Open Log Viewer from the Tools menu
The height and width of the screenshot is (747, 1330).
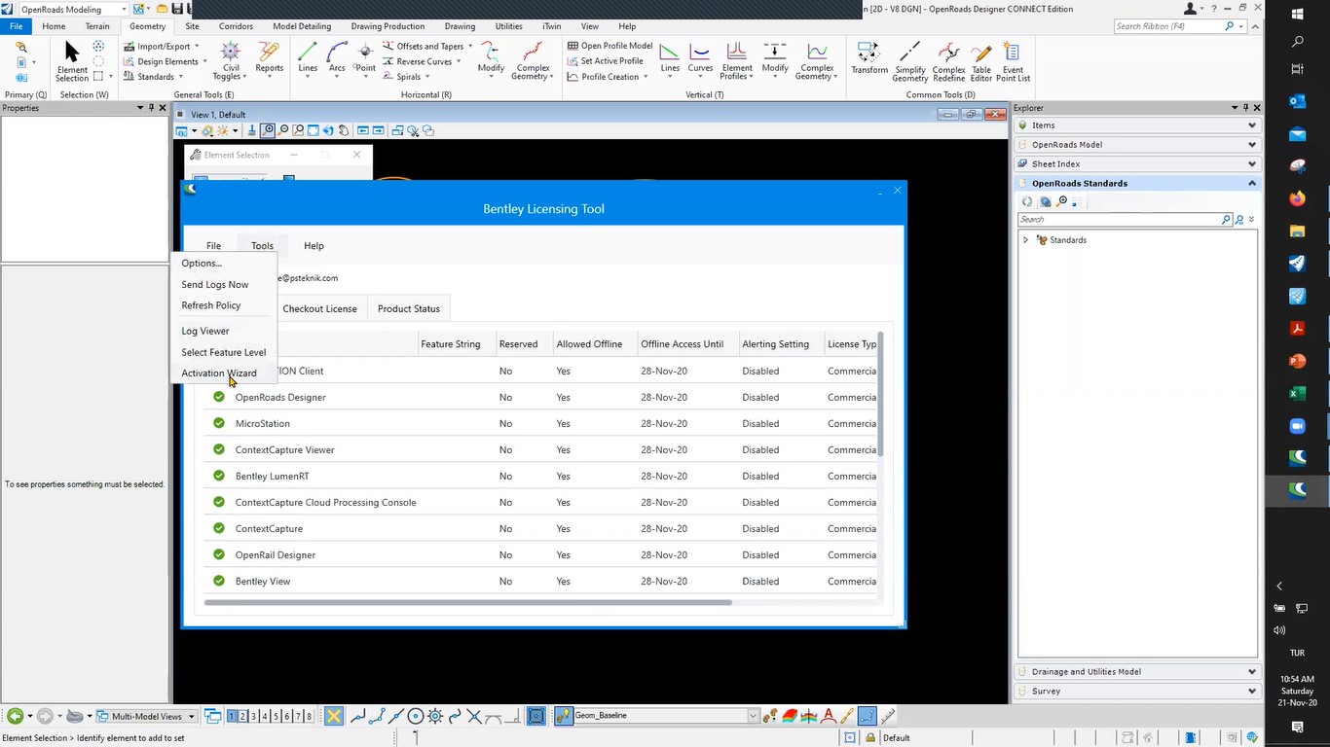click(224, 332)
